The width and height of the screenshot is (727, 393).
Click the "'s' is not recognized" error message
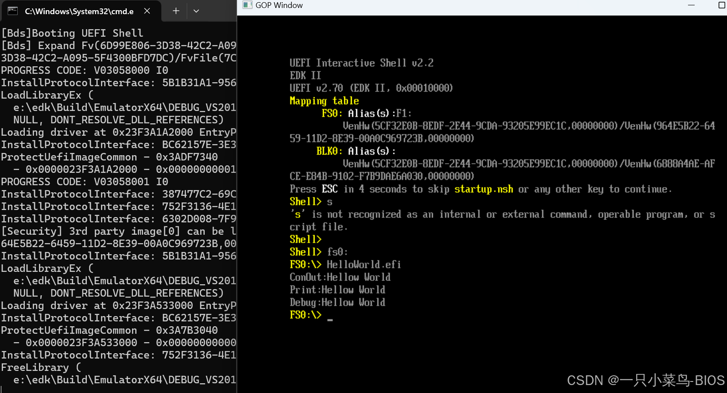[x=502, y=221]
